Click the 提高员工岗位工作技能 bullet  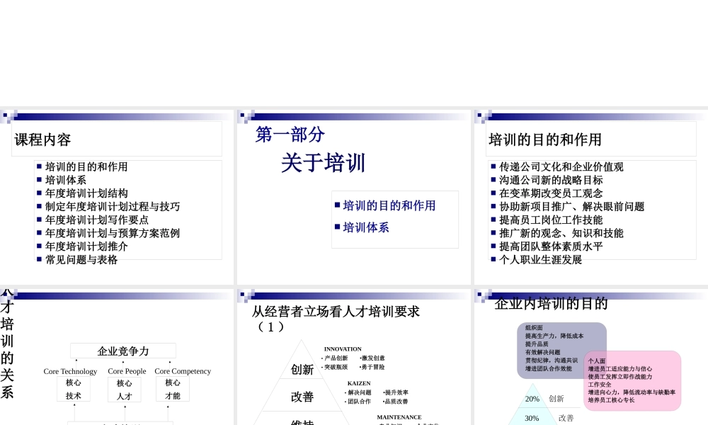551,220
